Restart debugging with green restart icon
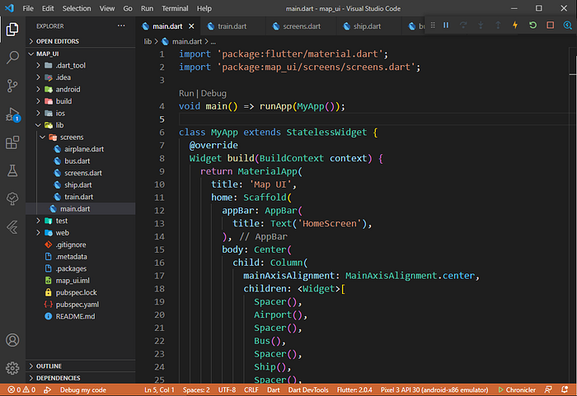This screenshot has width=577, height=396. [x=532, y=26]
